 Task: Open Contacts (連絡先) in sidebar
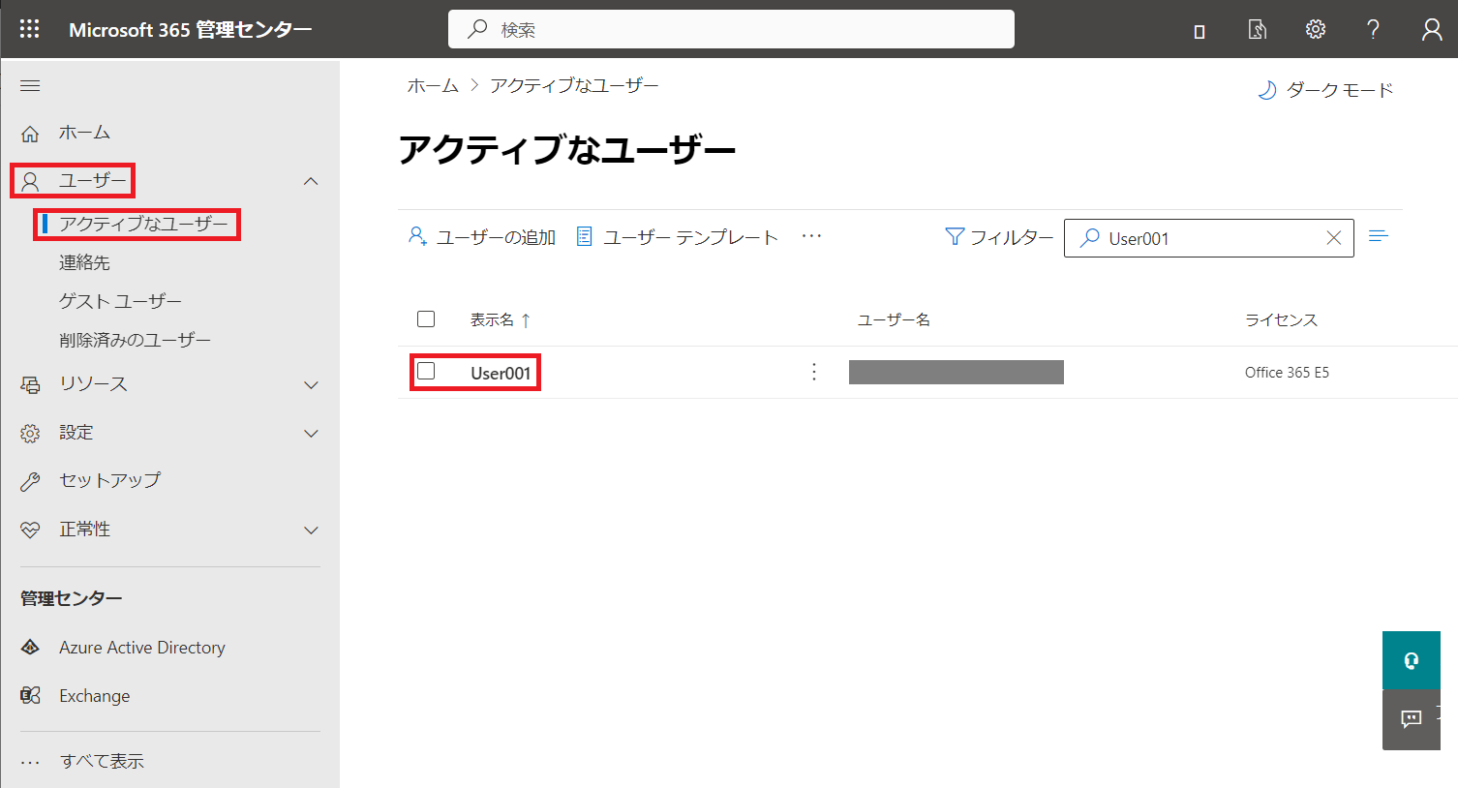[84, 262]
